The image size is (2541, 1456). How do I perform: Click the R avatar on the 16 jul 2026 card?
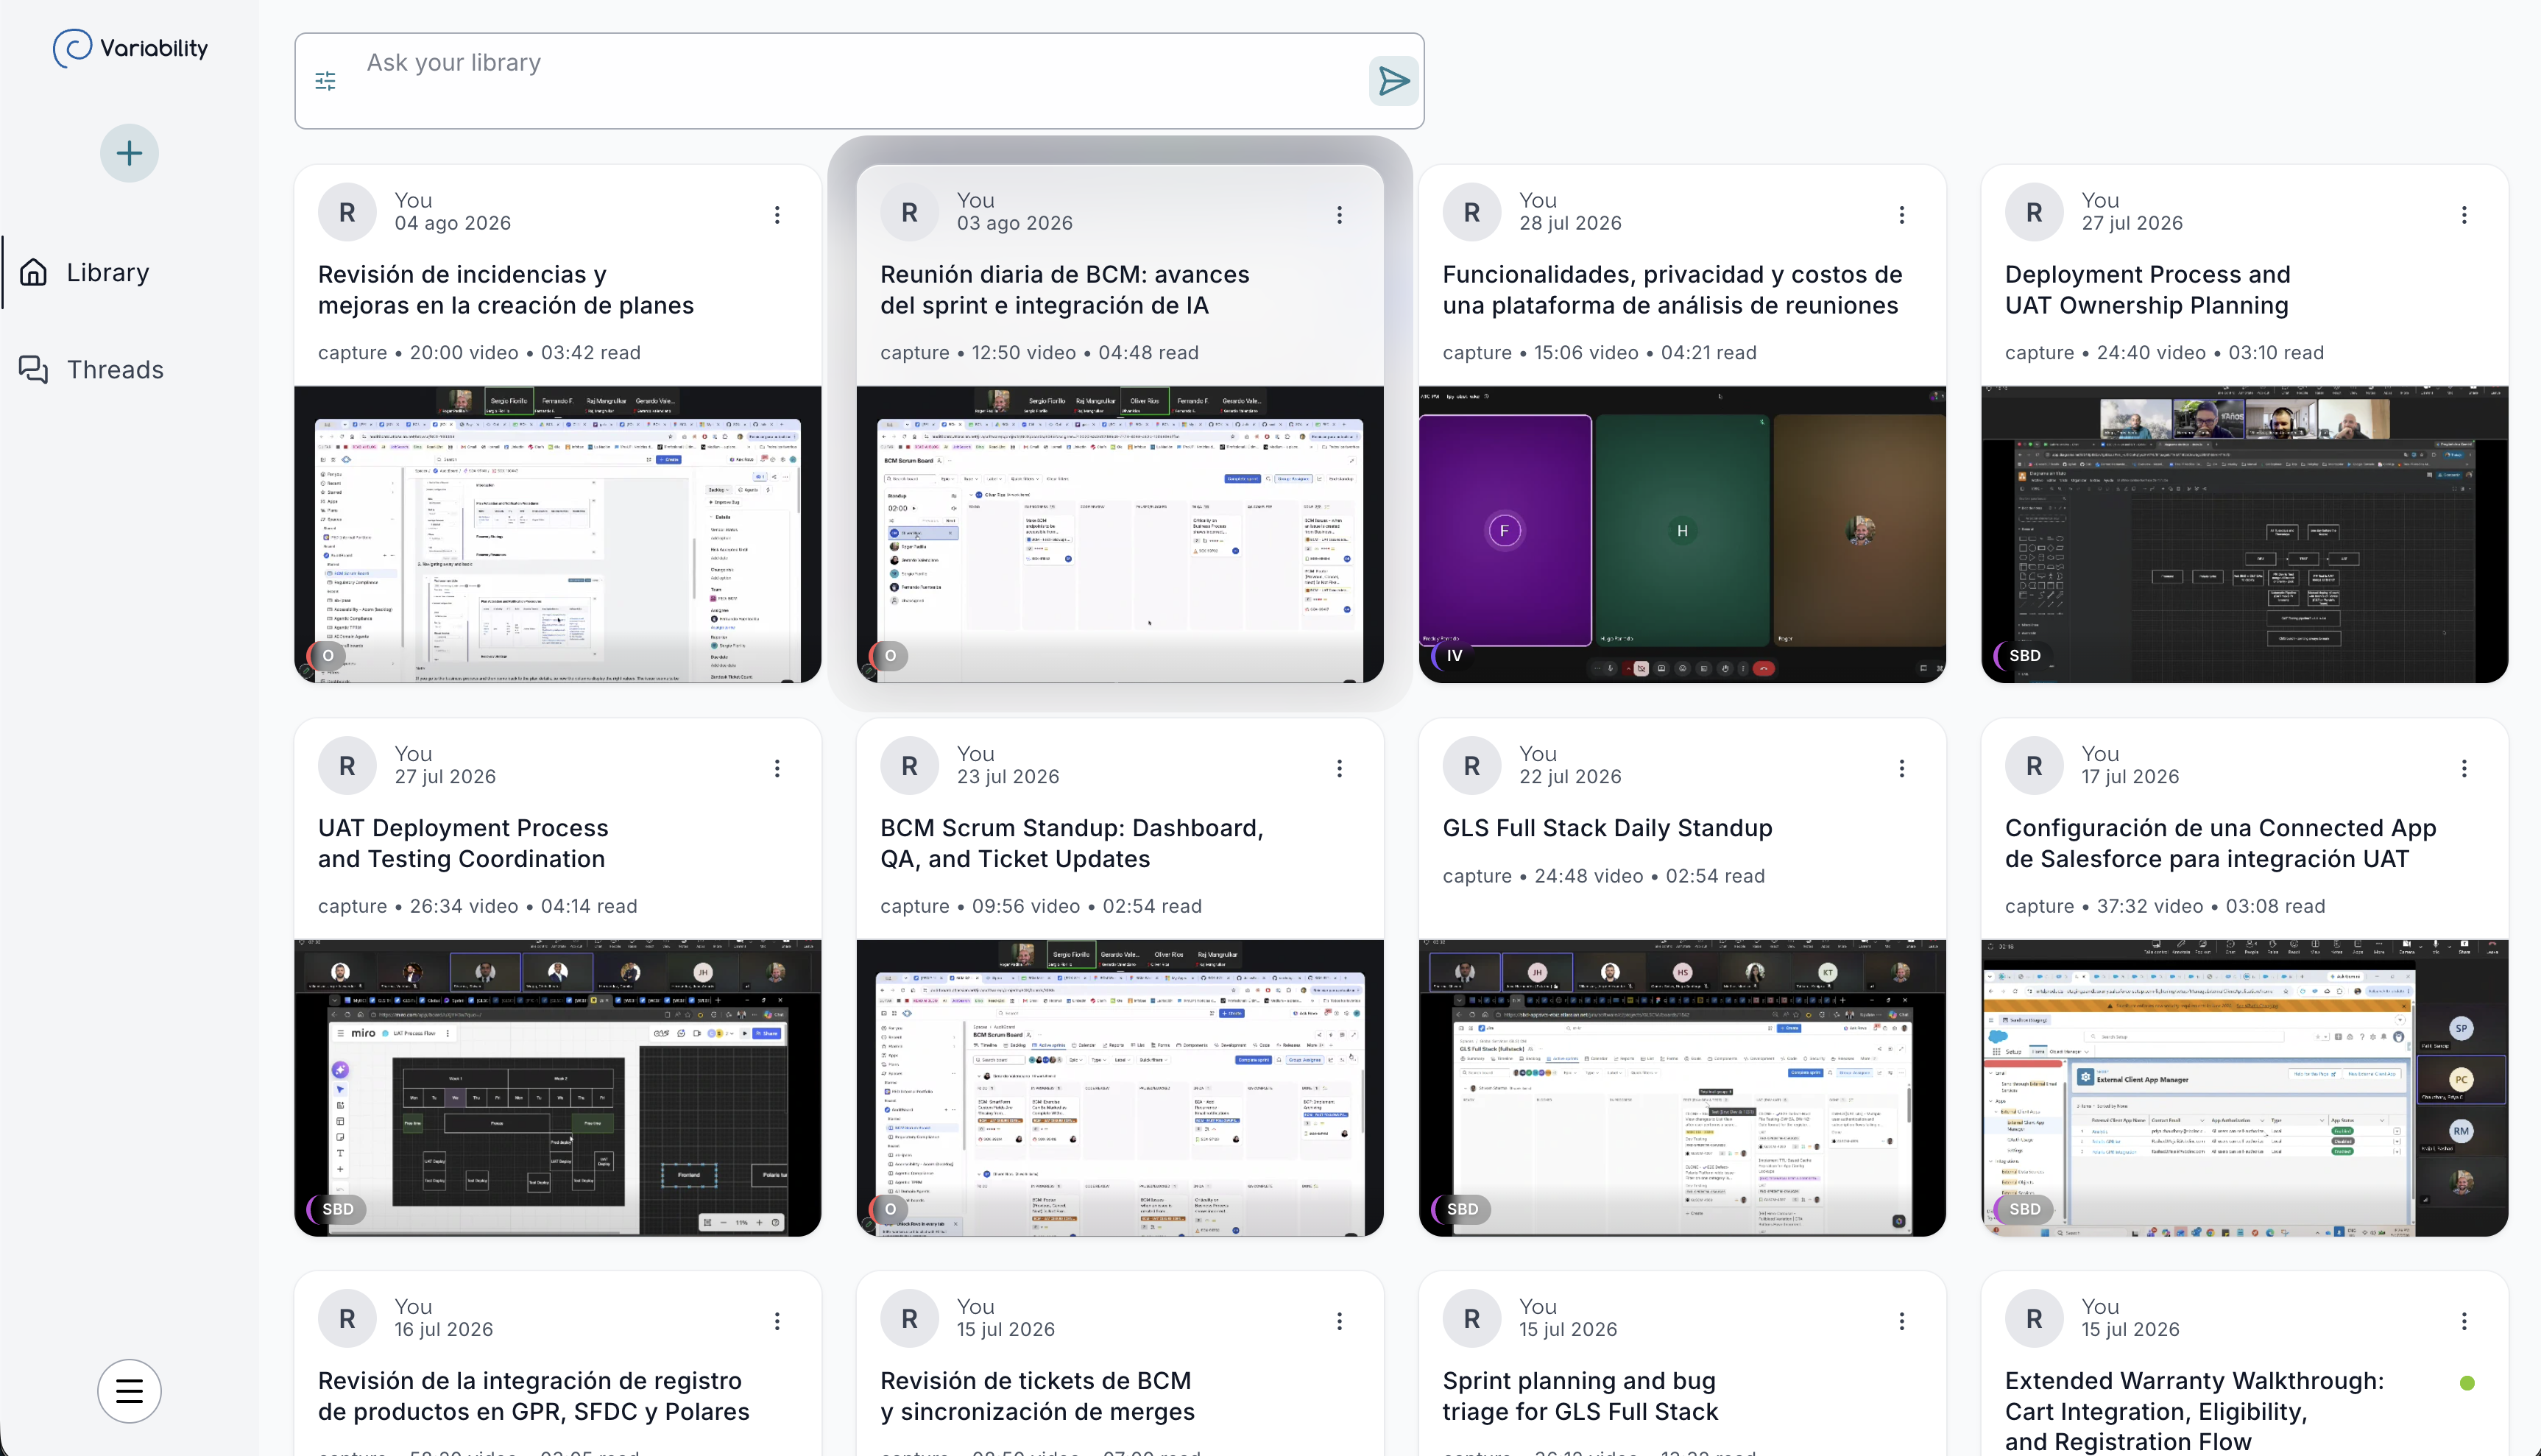[x=347, y=1319]
